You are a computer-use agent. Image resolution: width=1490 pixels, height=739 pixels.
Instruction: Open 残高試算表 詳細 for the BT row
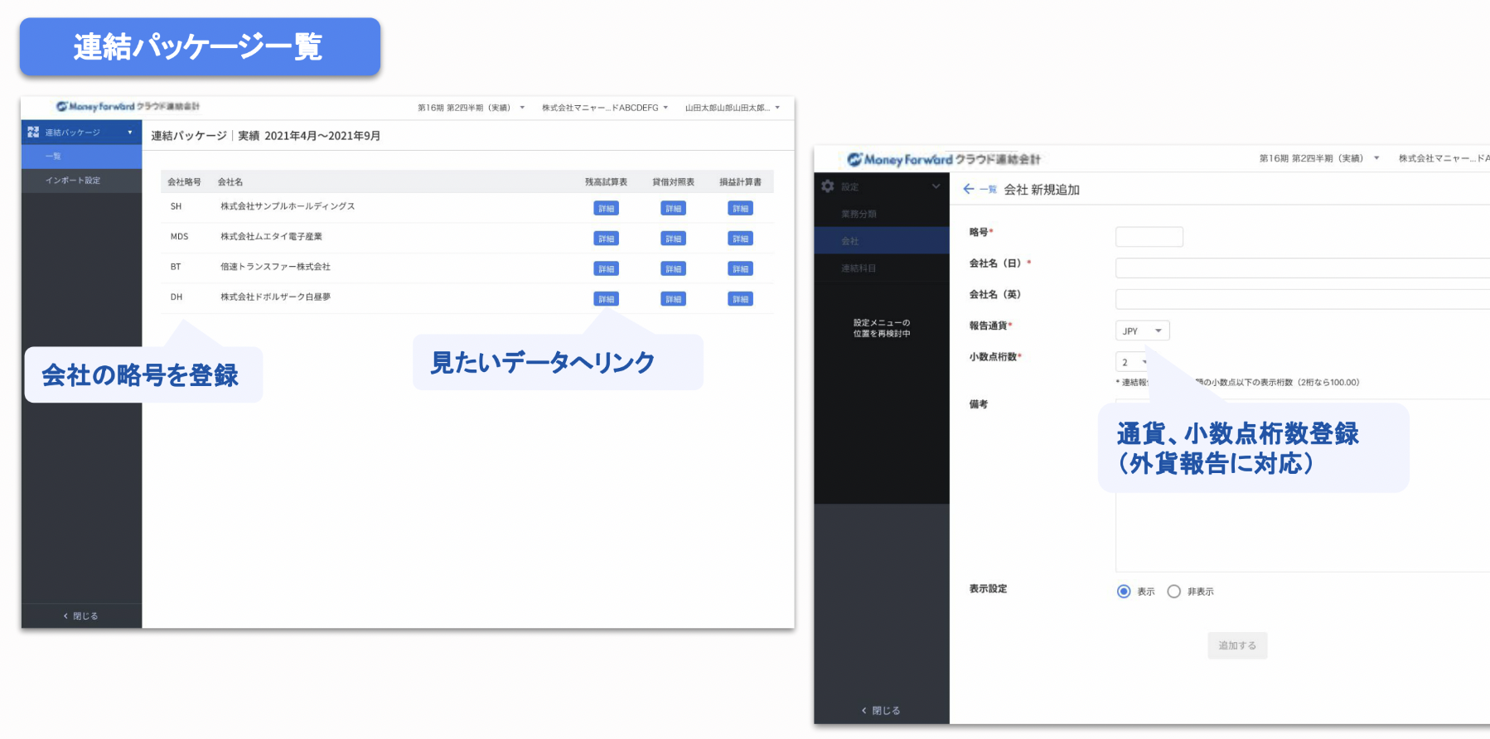pos(607,269)
